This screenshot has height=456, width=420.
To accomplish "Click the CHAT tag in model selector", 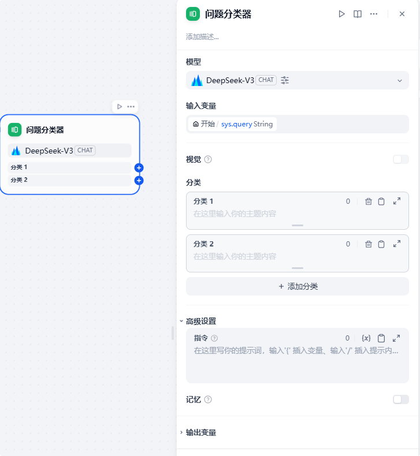I will click(266, 80).
